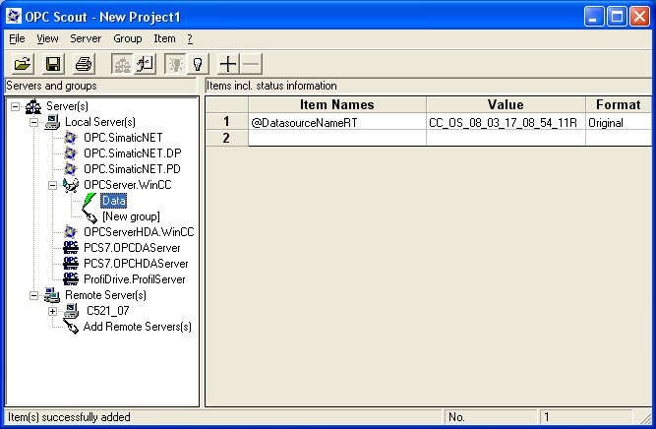Click the minus remove item toolbar button

coord(251,64)
